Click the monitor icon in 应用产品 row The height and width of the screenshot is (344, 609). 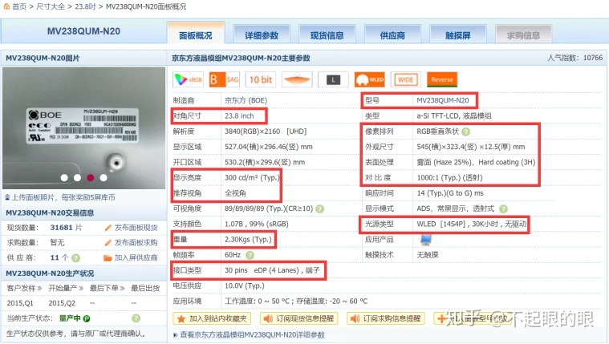tap(426, 240)
